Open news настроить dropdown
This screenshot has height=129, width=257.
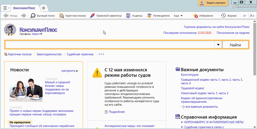tap(70, 71)
